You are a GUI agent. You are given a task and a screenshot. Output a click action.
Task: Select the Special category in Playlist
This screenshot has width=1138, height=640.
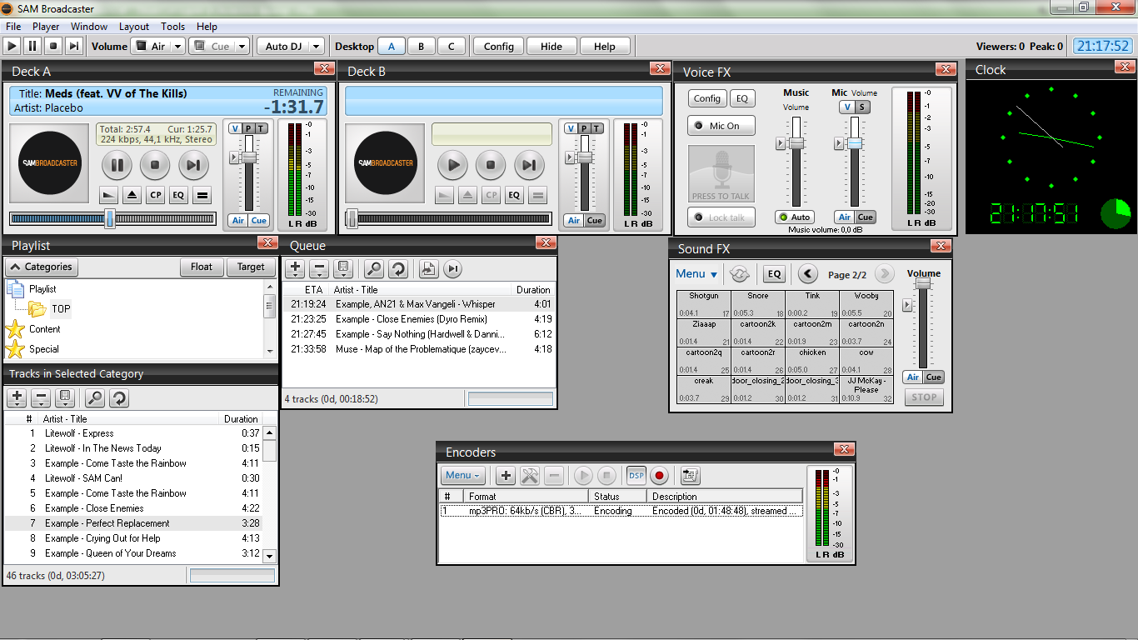click(44, 349)
